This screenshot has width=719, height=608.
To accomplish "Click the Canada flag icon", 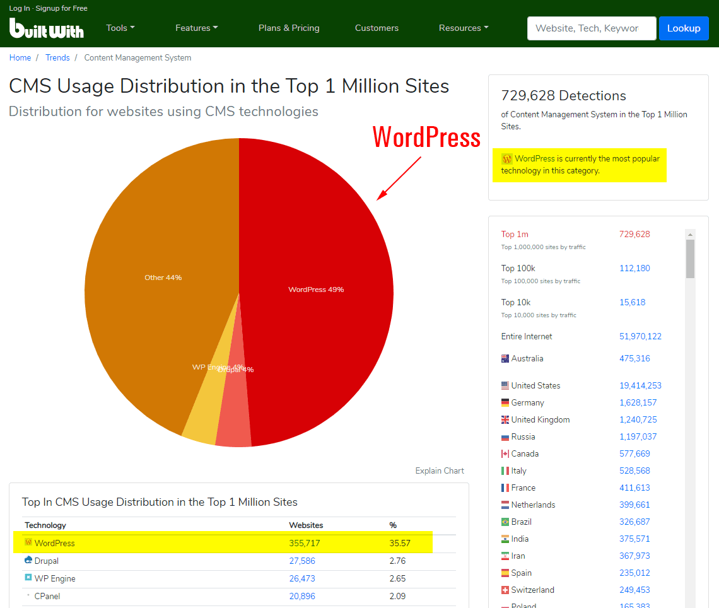I will point(505,454).
